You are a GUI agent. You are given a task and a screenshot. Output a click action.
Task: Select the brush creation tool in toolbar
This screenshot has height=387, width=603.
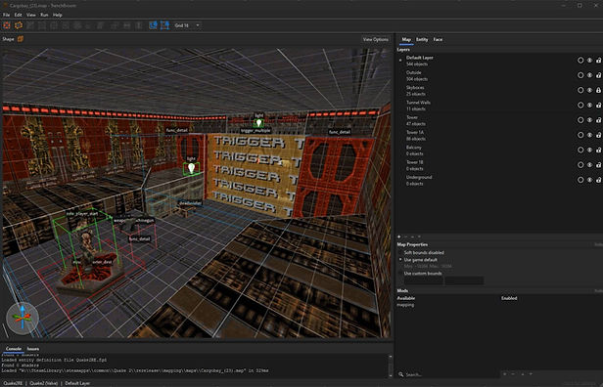coord(7,25)
